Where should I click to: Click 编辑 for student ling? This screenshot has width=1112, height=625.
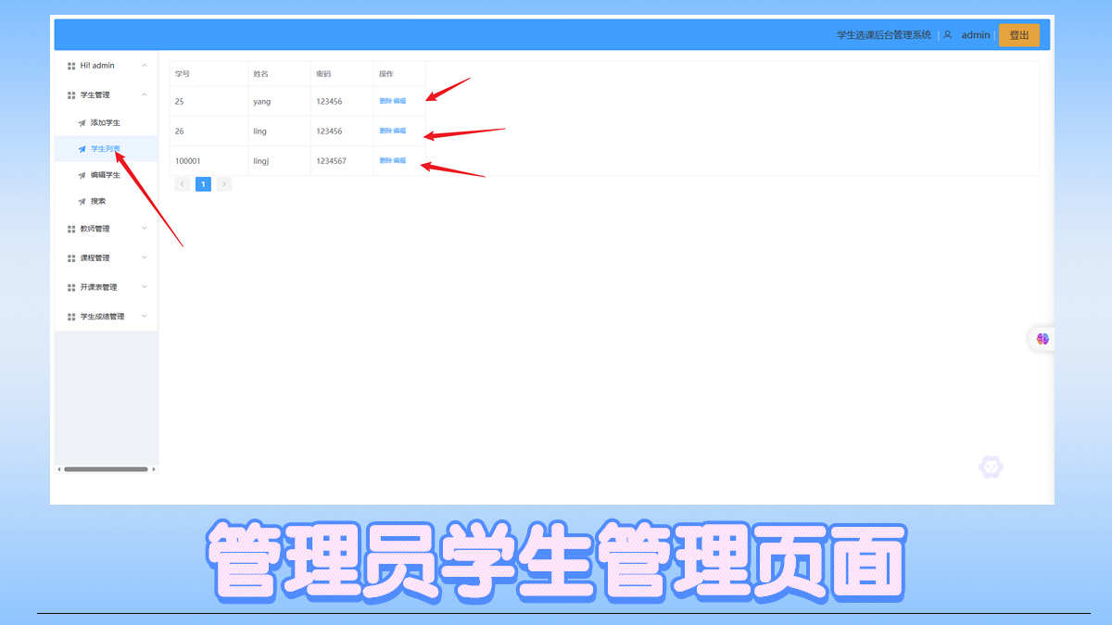(399, 131)
